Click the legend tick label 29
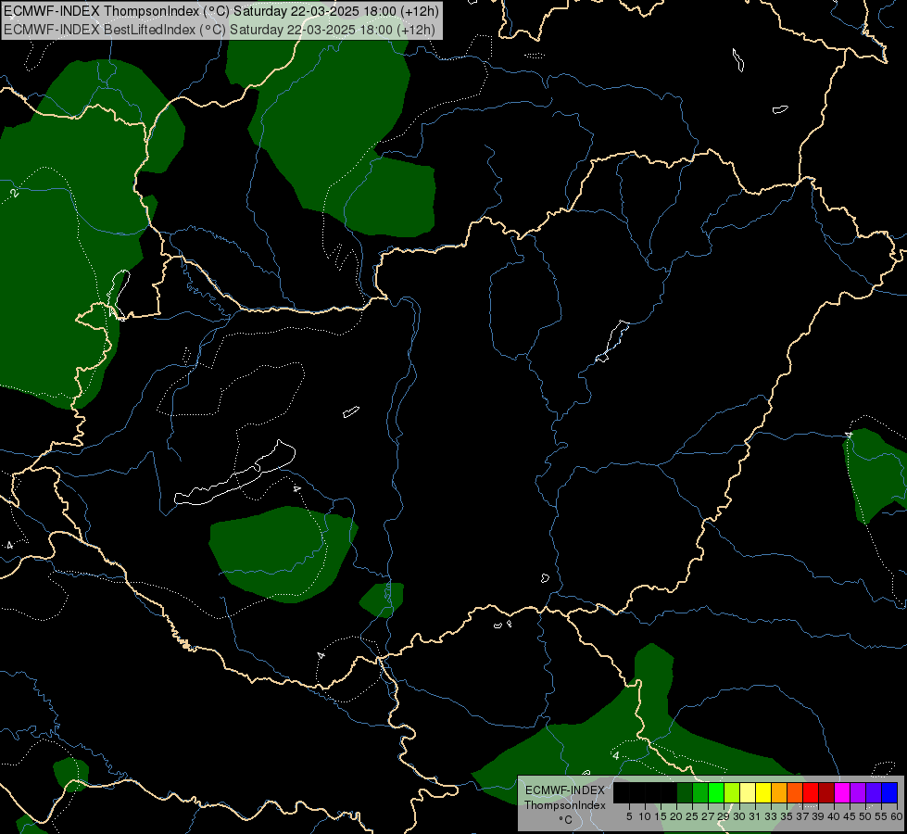907x834 pixels. (x=724, y=816)
